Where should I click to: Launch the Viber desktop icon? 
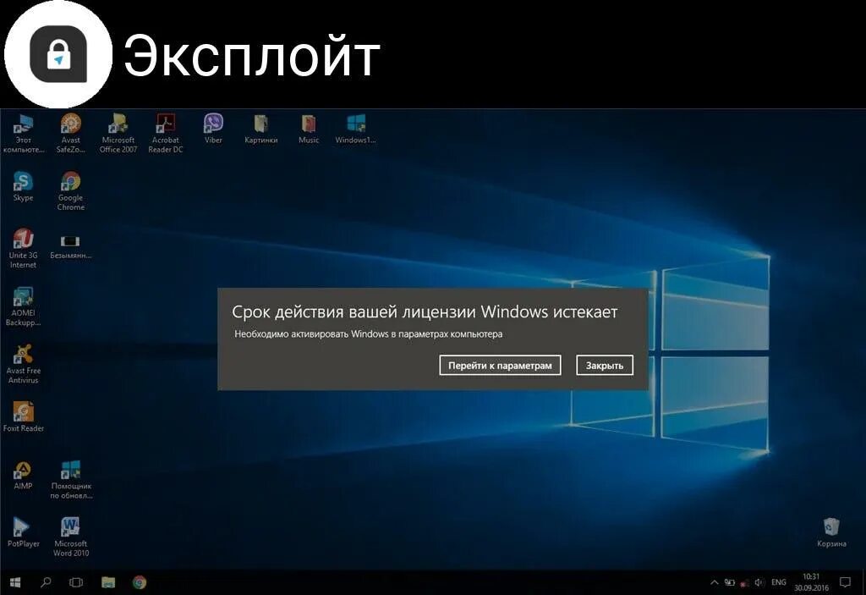(213, 129)
